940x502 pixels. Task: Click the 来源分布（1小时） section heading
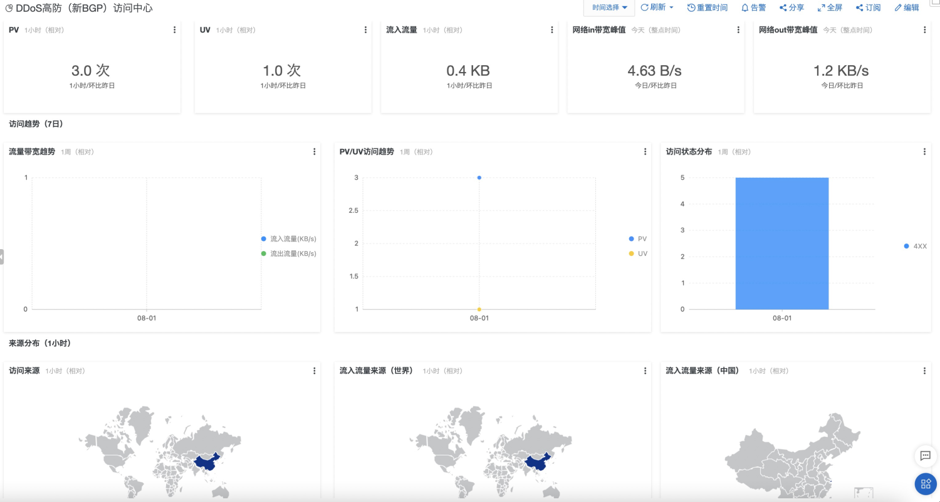tap(39, 343)
